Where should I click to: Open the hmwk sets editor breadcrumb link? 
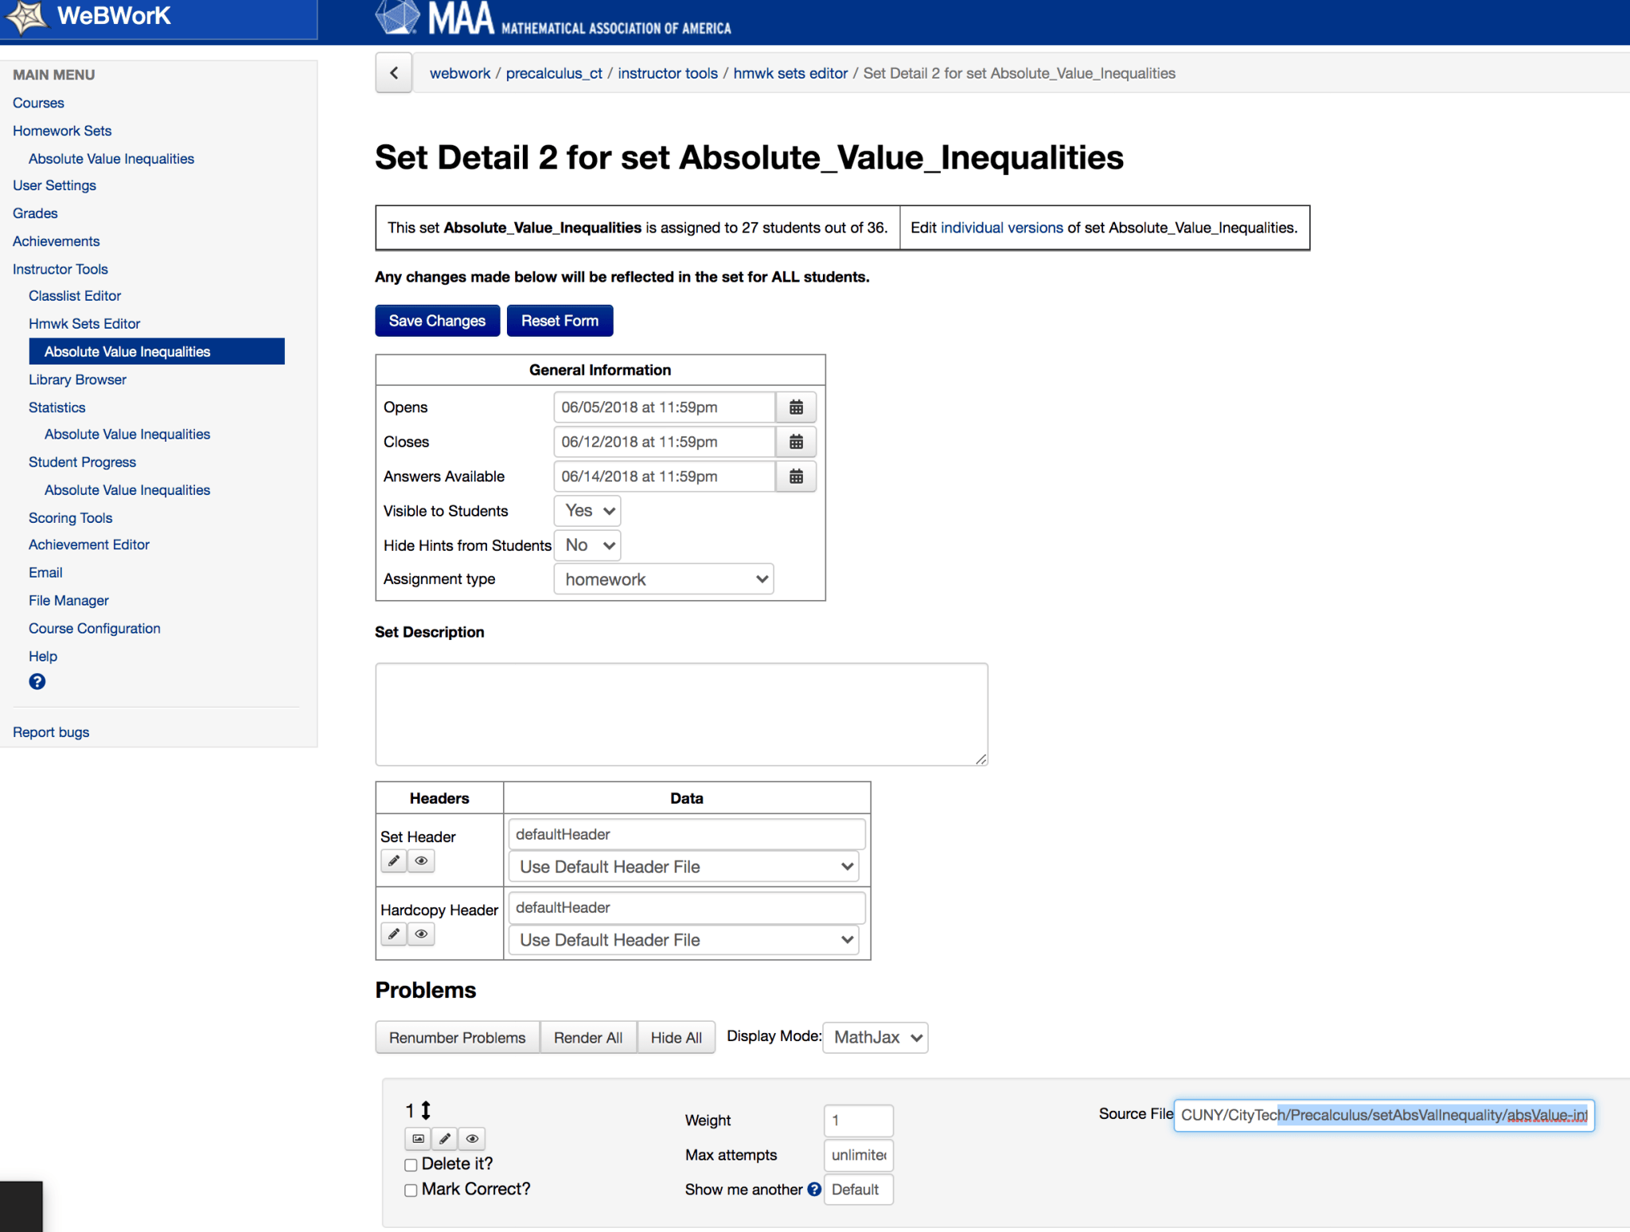[x=790, y=73]
